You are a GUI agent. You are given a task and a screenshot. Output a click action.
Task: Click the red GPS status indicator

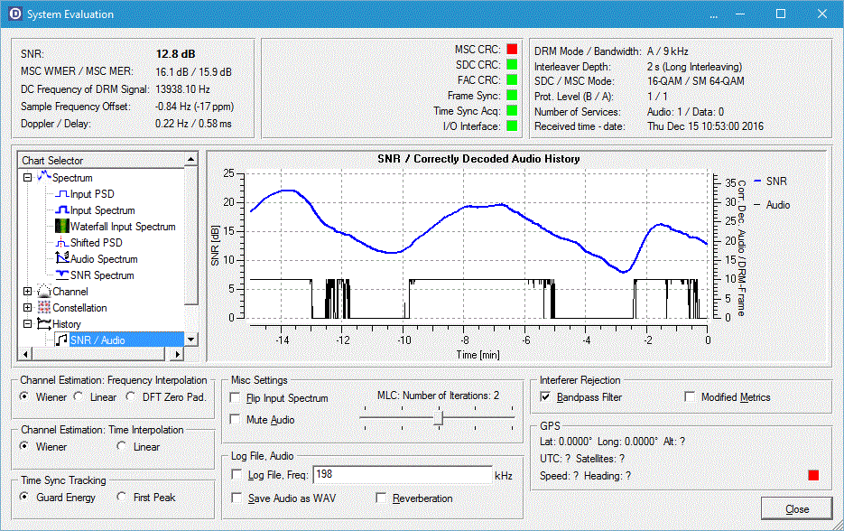[813, 475]
